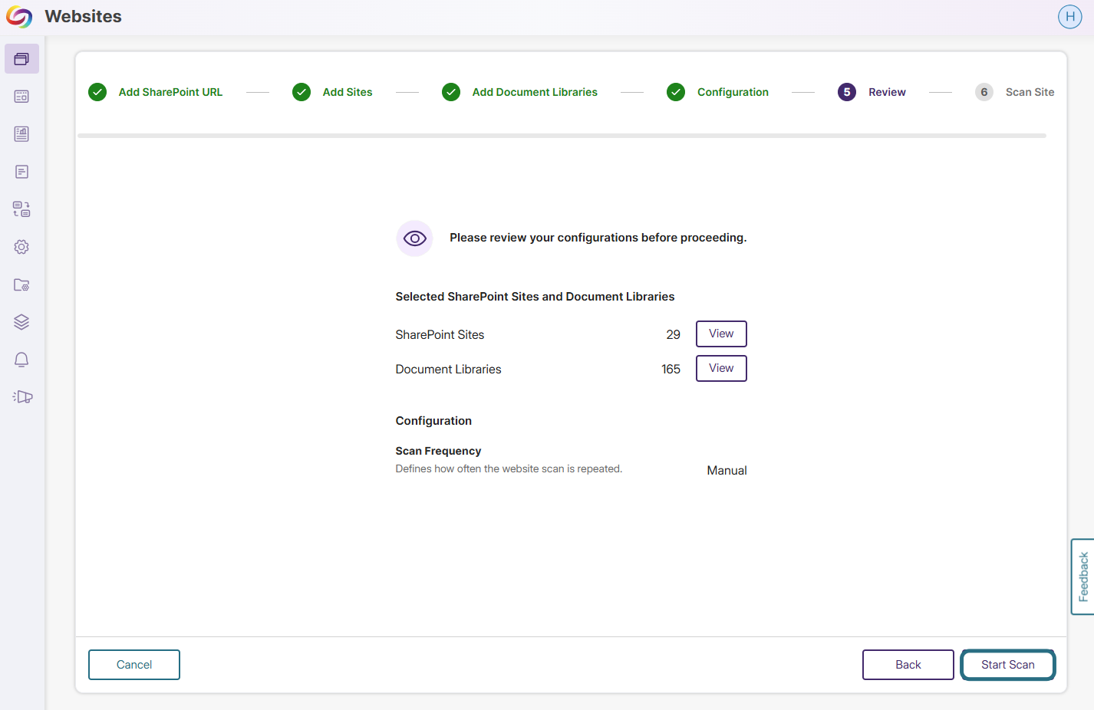The image size is (1094, 710).
Task: Click the 'Please review your configurations' message
Action: (598, 238)
